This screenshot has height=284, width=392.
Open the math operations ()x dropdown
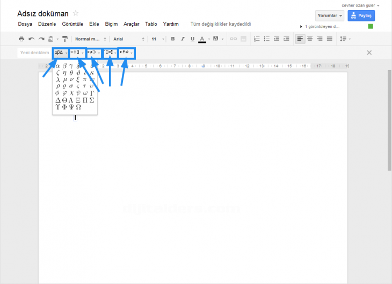coord(110,53)
